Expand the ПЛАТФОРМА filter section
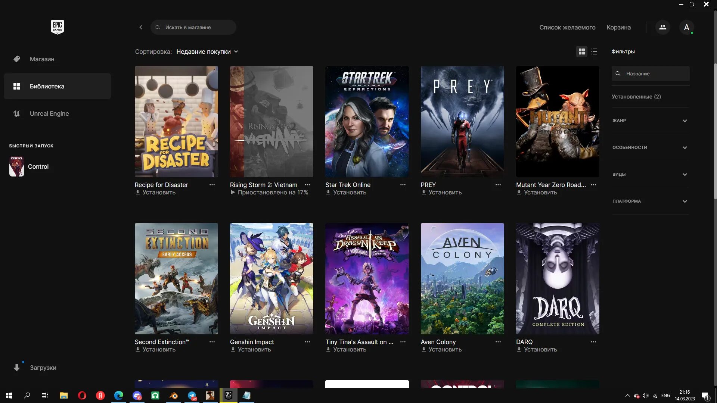The width and height of the screenshot is (717, 403). [650, 201]
